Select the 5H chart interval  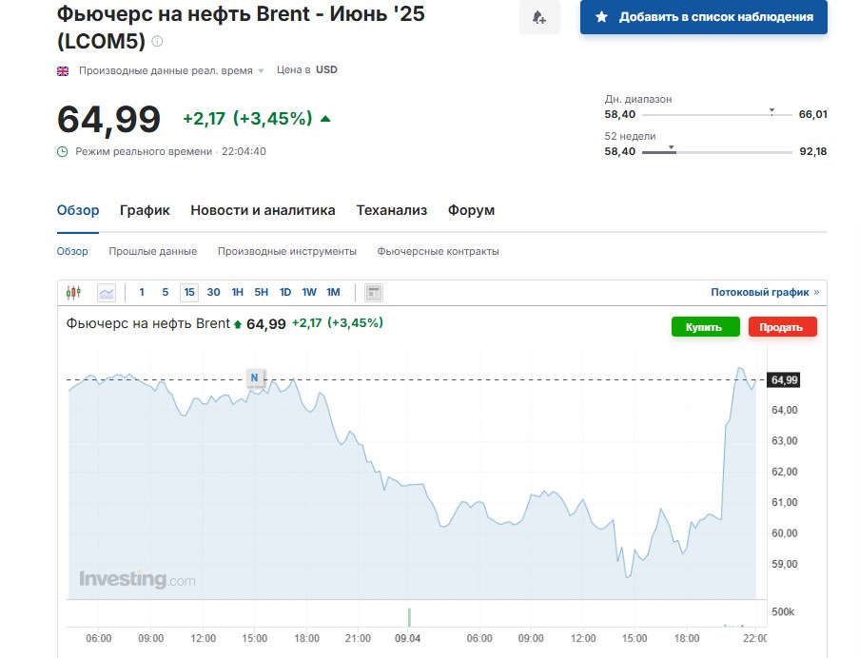[x=262, y=292]
